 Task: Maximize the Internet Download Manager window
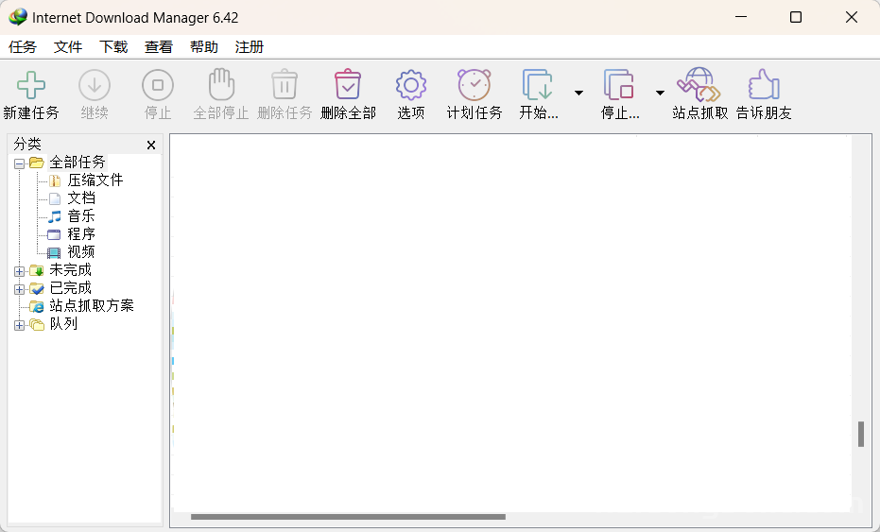tap(795, 17)
